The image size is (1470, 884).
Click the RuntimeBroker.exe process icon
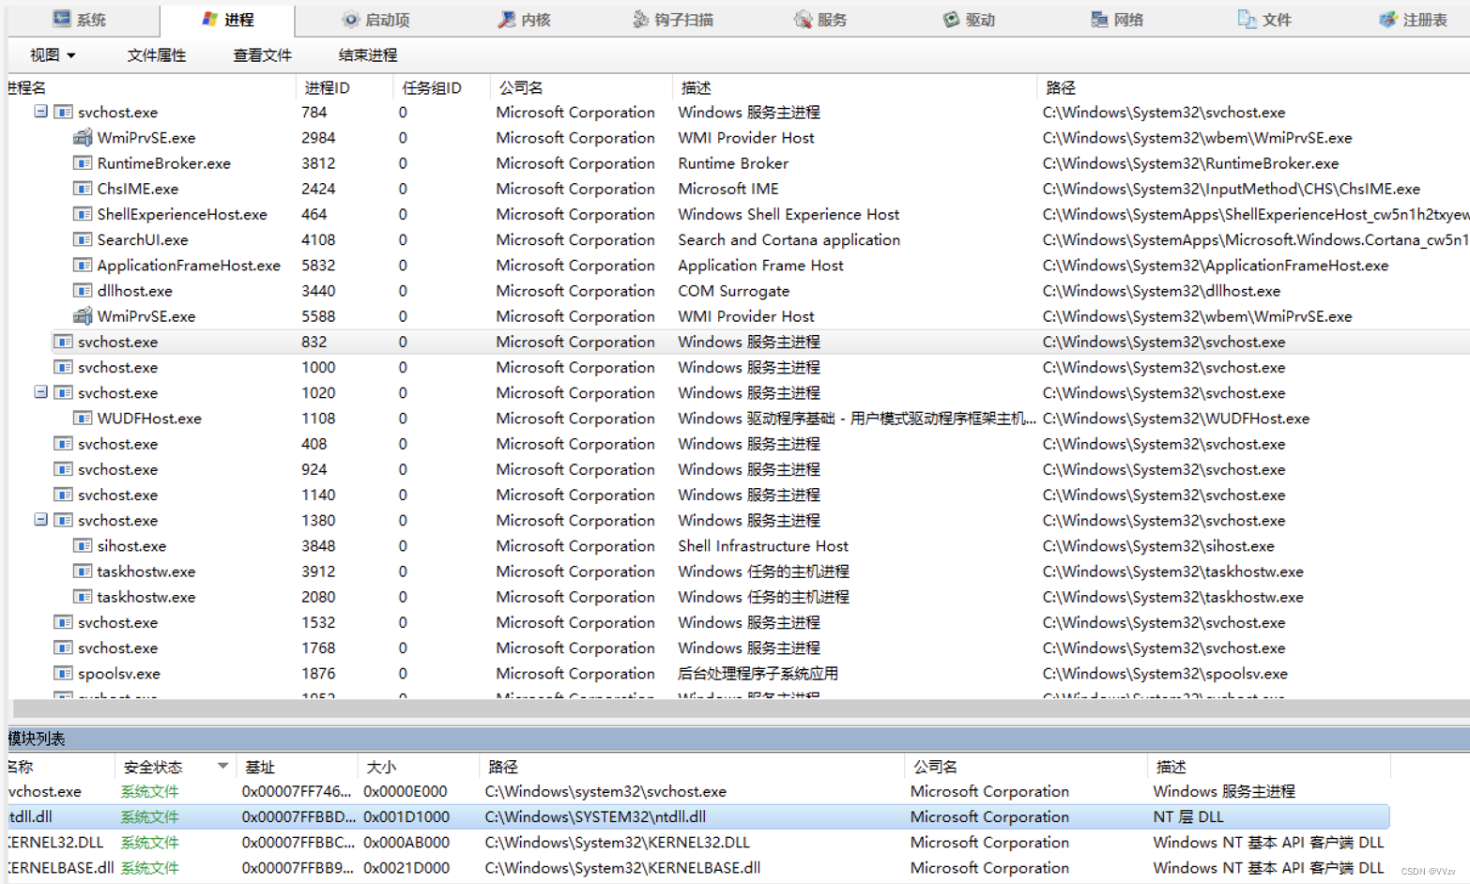[x=83, y=163]
